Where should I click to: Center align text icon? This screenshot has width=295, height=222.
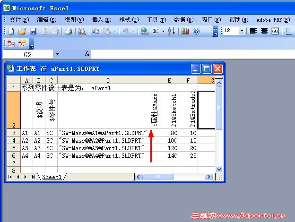tap(264, 31)
